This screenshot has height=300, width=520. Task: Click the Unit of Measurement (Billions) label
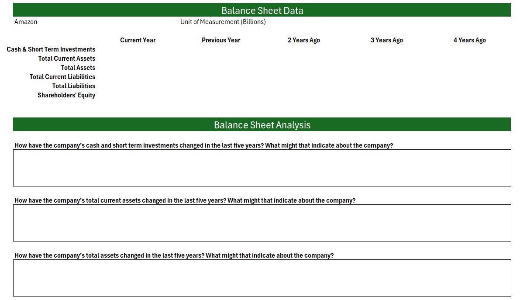(x=223, y=21)
